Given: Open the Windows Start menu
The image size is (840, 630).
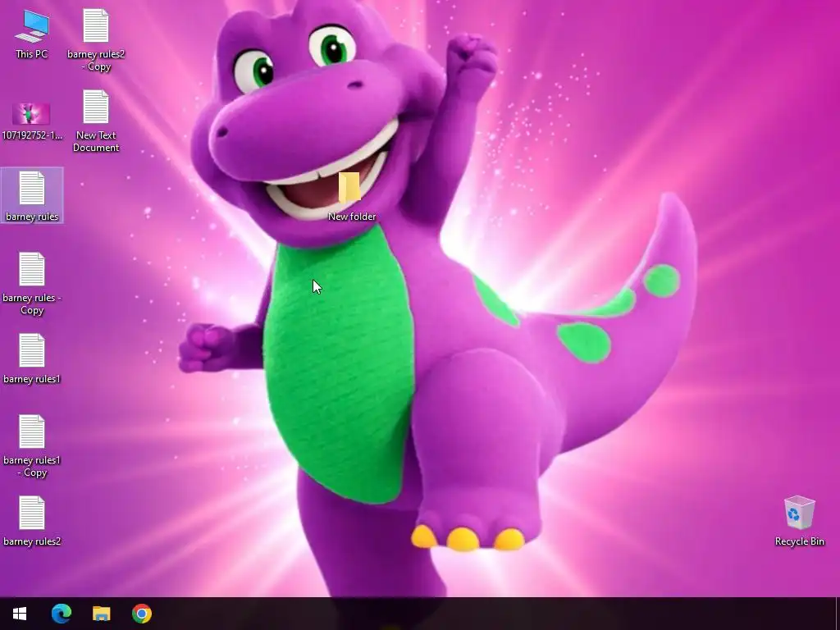Looking at the screenshot, I should (20, 614).
